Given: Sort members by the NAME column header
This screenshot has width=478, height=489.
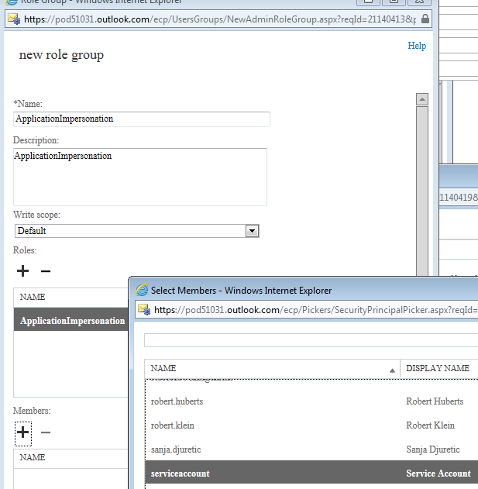Looking at the screenshot, I should pos(271,368).
